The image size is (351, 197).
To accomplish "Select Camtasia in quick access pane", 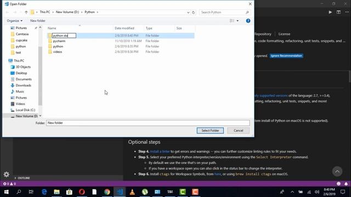I will click(22, 34).
